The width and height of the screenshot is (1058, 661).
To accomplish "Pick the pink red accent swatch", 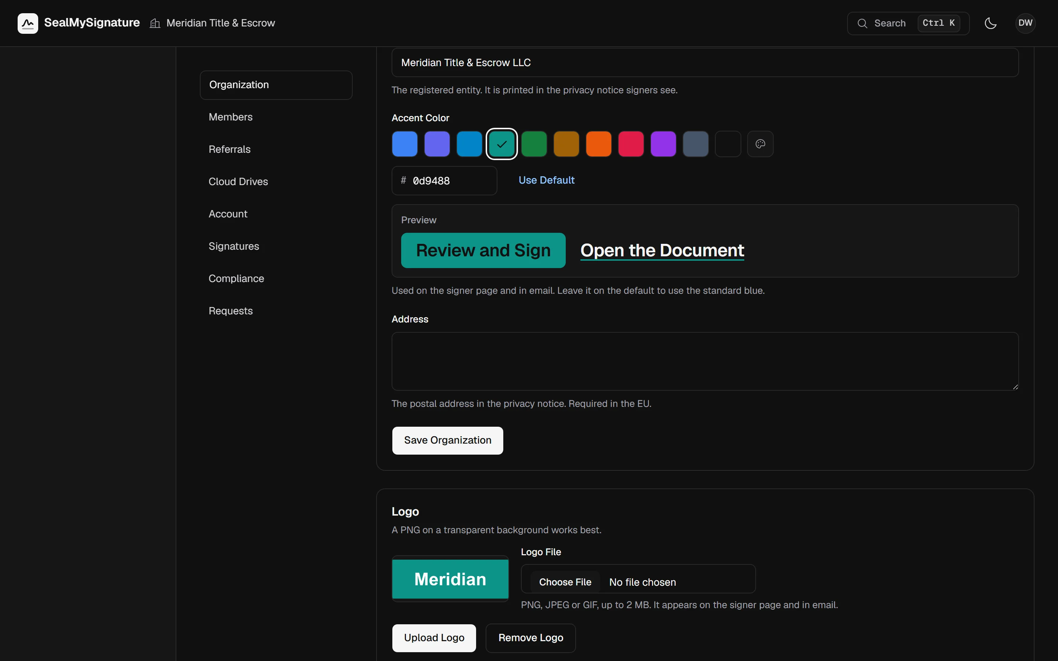I will tap(631, 144).
